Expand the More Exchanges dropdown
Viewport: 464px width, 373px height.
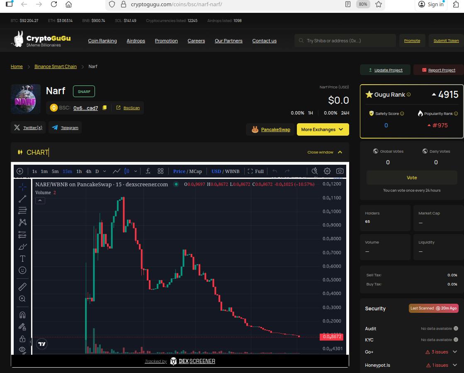tap(323, 129)
